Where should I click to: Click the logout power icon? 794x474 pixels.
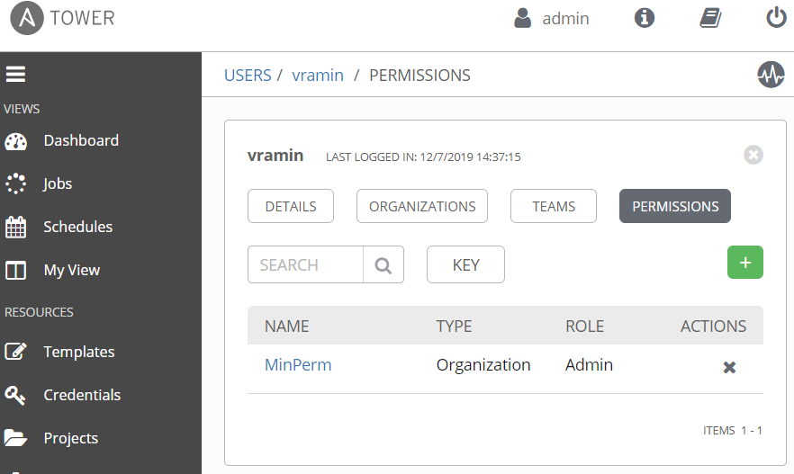(x=776, y=18)
